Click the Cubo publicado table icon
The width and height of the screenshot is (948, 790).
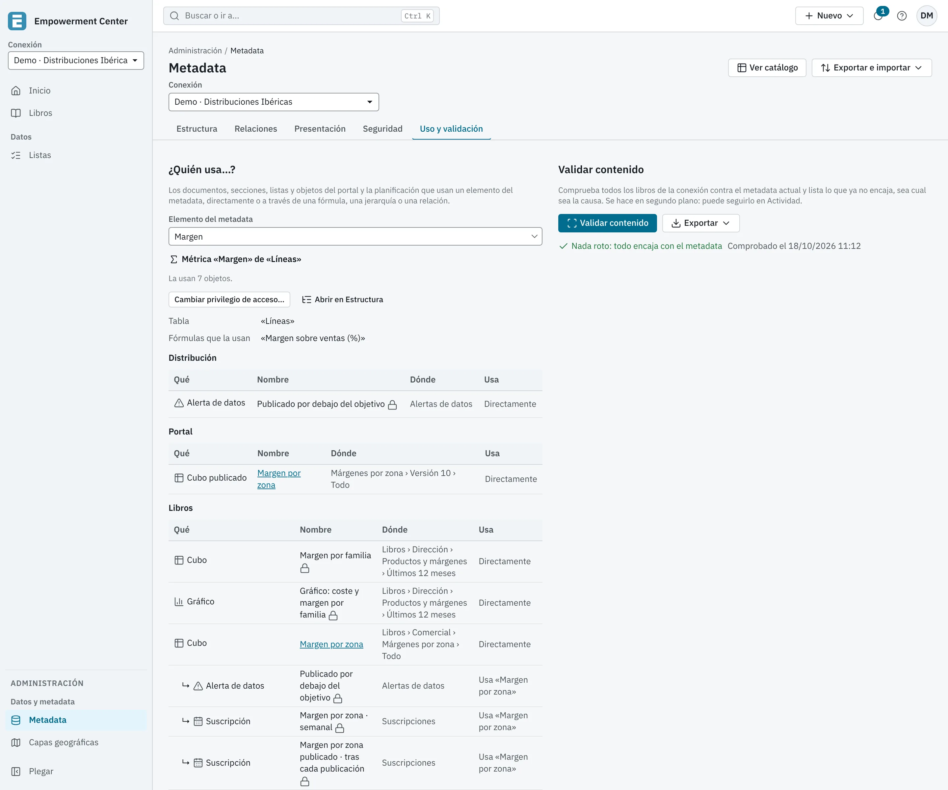pyautogui.click(x=179, y=478)
